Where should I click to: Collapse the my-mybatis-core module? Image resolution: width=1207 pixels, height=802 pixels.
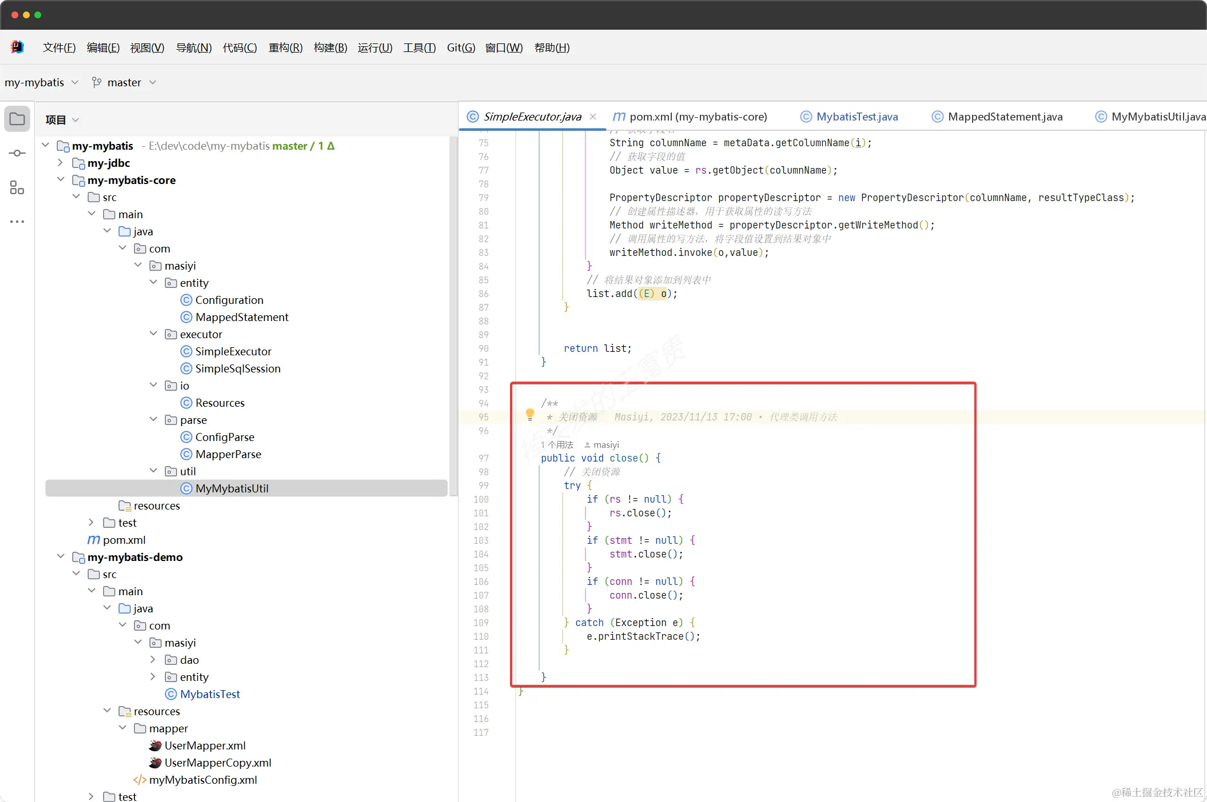click(61, 180)
